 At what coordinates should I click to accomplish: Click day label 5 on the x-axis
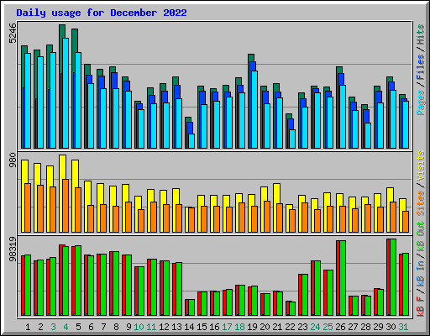[x=78, y=327]
